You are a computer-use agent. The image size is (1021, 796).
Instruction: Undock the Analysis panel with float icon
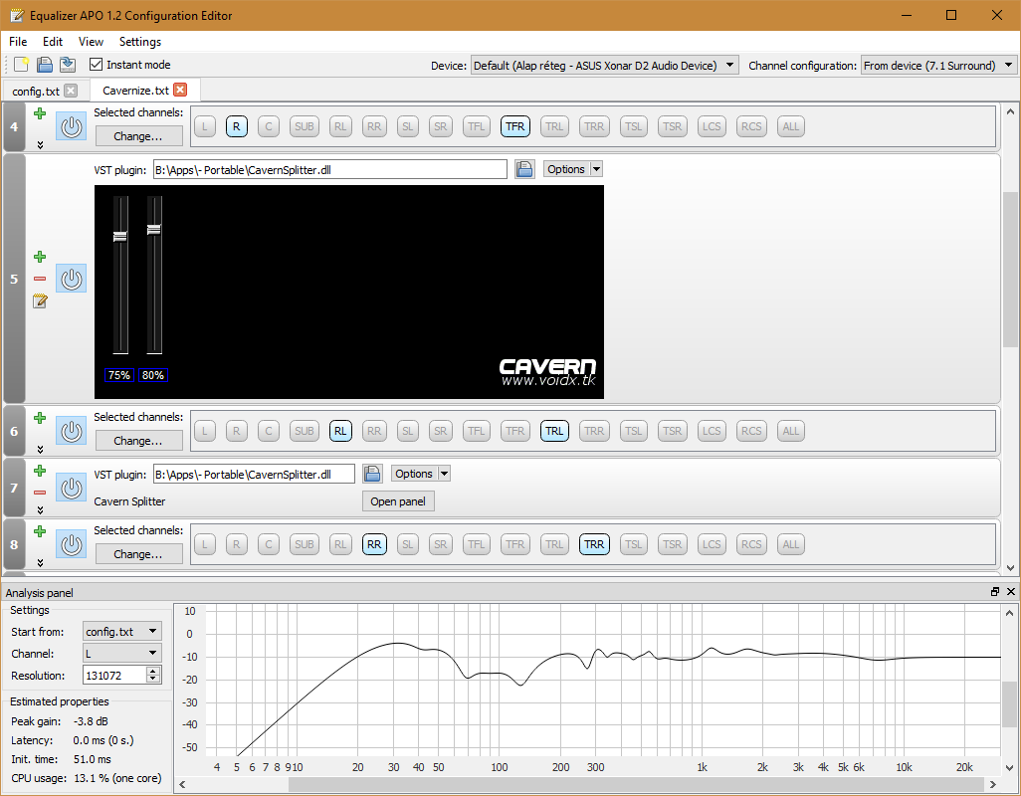tap(995, 592)
